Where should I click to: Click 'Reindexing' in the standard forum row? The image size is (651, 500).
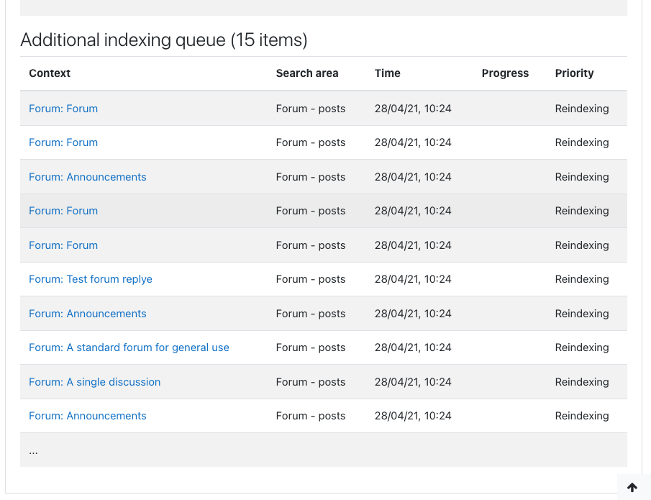click(x=582, y=347)
